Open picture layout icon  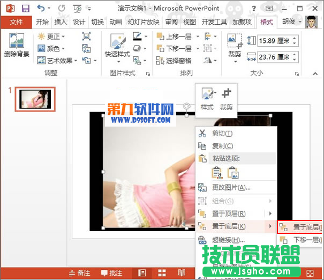[x=137, y=61]
